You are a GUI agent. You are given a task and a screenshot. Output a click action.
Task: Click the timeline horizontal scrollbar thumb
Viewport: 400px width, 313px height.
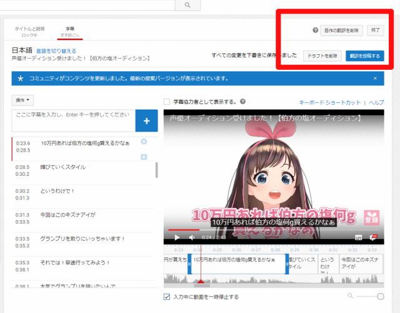click(x=202, y=286)
